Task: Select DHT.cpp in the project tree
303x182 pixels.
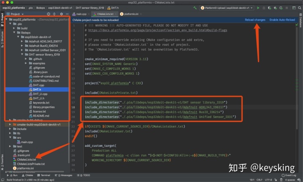Action: tap(38, 85)
